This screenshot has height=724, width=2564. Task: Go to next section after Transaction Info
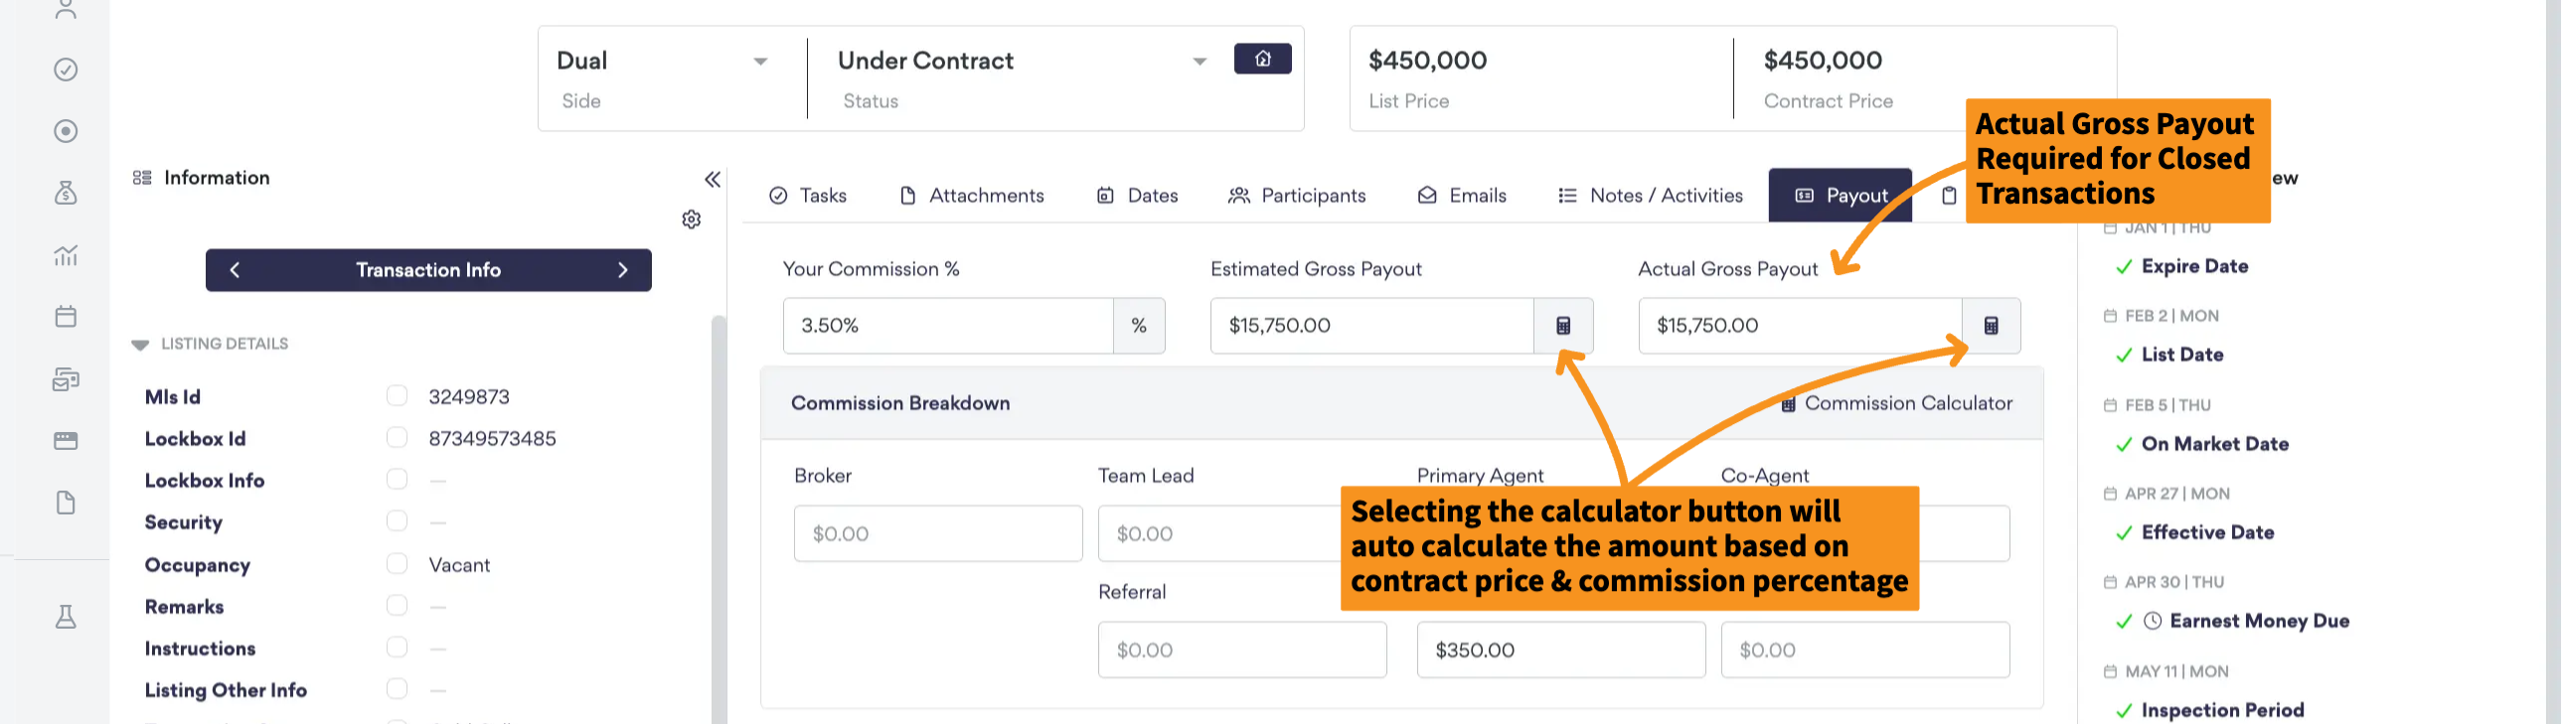point(624,270)
